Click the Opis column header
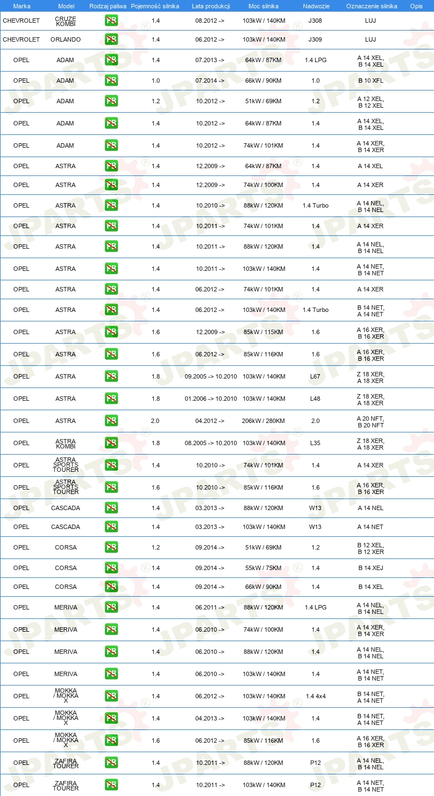The width and height of the screenshot is (434, 796). (416, 6)
